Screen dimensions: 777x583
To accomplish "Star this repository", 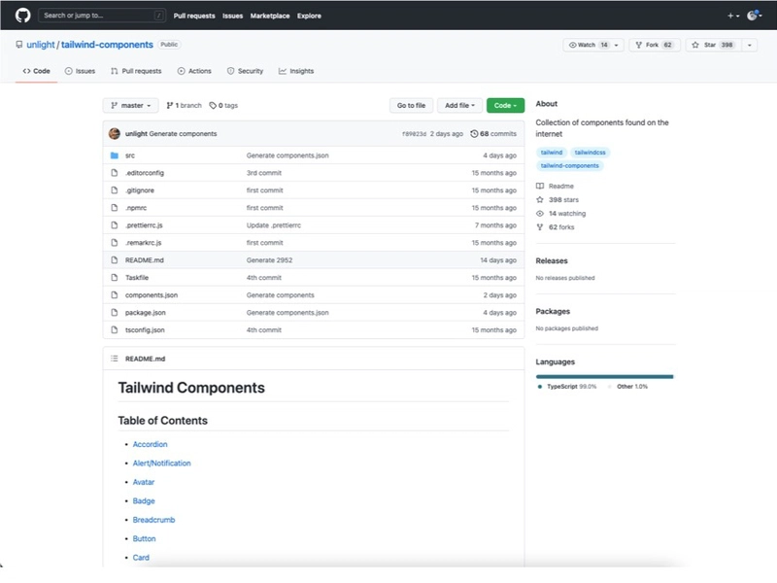I will point(714,45).
